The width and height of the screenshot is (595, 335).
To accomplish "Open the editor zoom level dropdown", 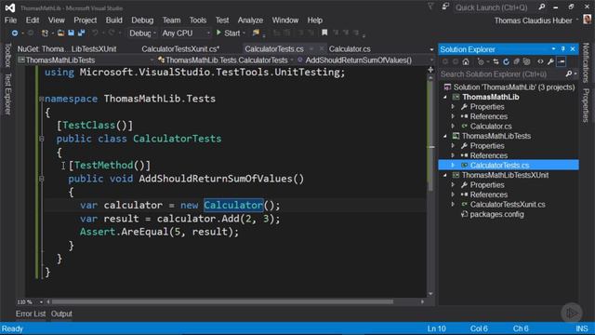I will (41, 301).
